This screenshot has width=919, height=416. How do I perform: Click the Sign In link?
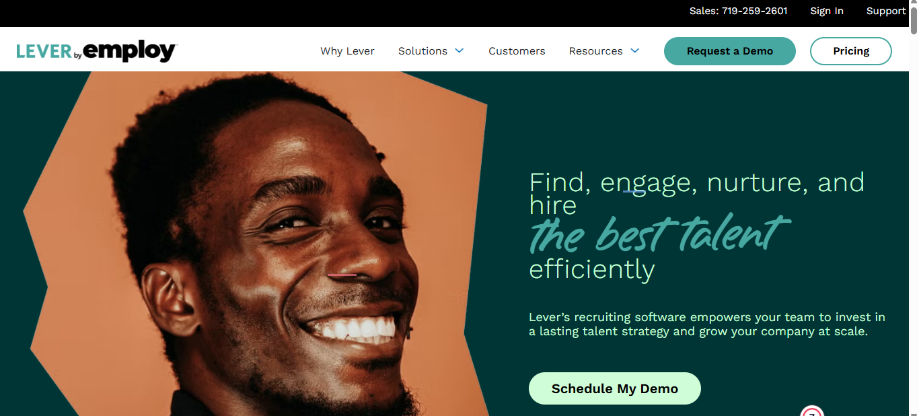pos(827,11)
